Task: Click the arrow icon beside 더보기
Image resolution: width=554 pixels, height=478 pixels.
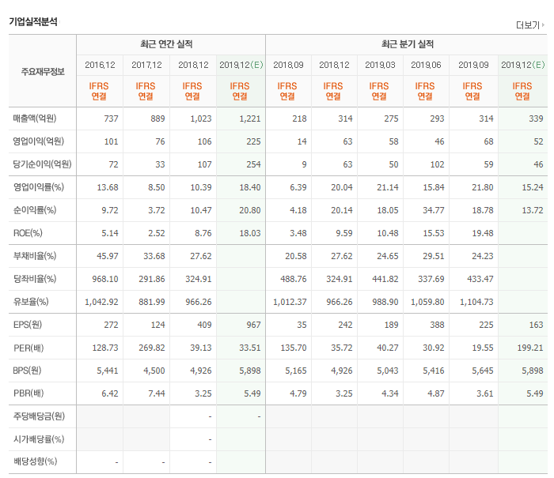Action: [543, 24]
